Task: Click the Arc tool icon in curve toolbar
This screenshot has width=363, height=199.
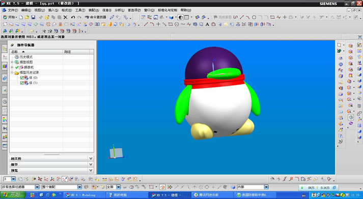Action: click(x=152, y=24)
